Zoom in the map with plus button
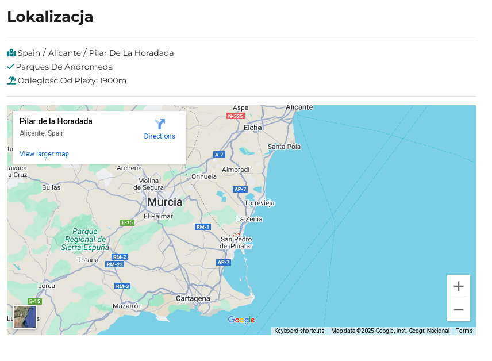This screenshot has height=361, width=492. [459, 286]
